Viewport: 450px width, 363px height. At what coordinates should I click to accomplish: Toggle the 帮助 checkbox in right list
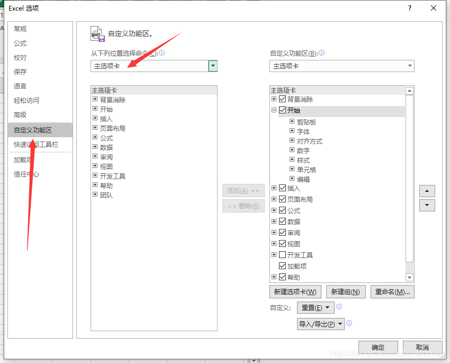coord(282,277)
